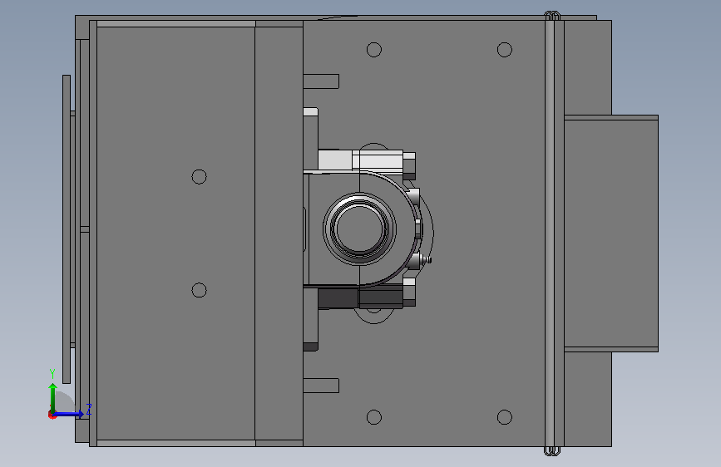The height and width of the screenshot is (467, 721).
Task: Select the top-right mounting hole on main plate
Action: point(505,50)
